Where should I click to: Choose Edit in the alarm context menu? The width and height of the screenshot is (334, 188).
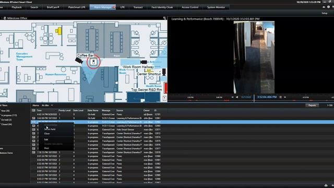point(46,139)
